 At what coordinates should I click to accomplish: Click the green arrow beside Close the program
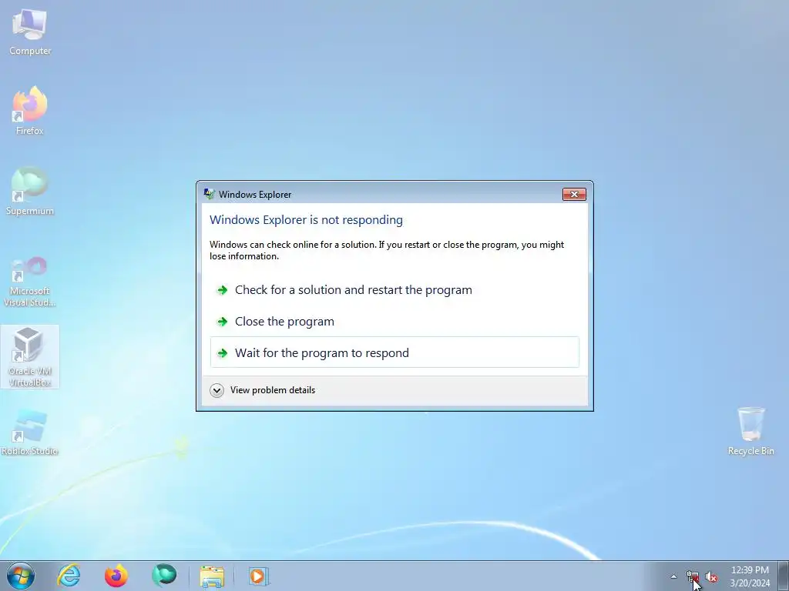222,322
